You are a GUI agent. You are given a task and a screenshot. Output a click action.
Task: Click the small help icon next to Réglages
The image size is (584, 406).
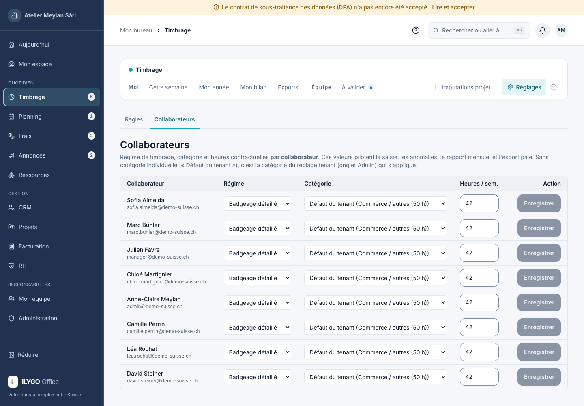coord(554,87)
